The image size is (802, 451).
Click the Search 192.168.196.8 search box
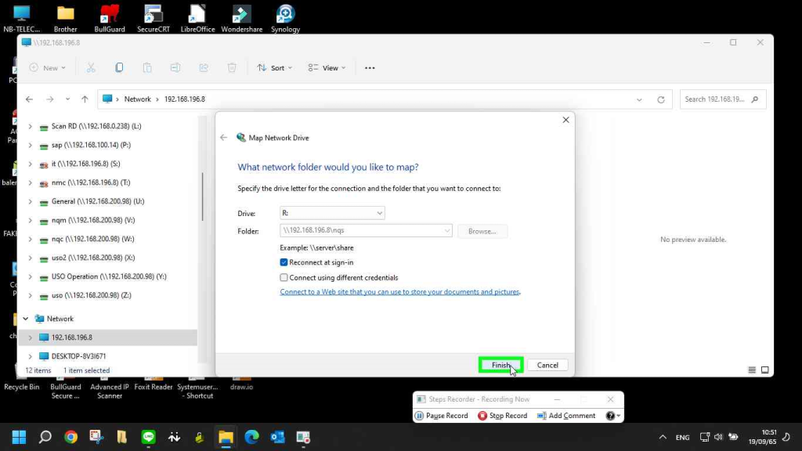point(715,99)
